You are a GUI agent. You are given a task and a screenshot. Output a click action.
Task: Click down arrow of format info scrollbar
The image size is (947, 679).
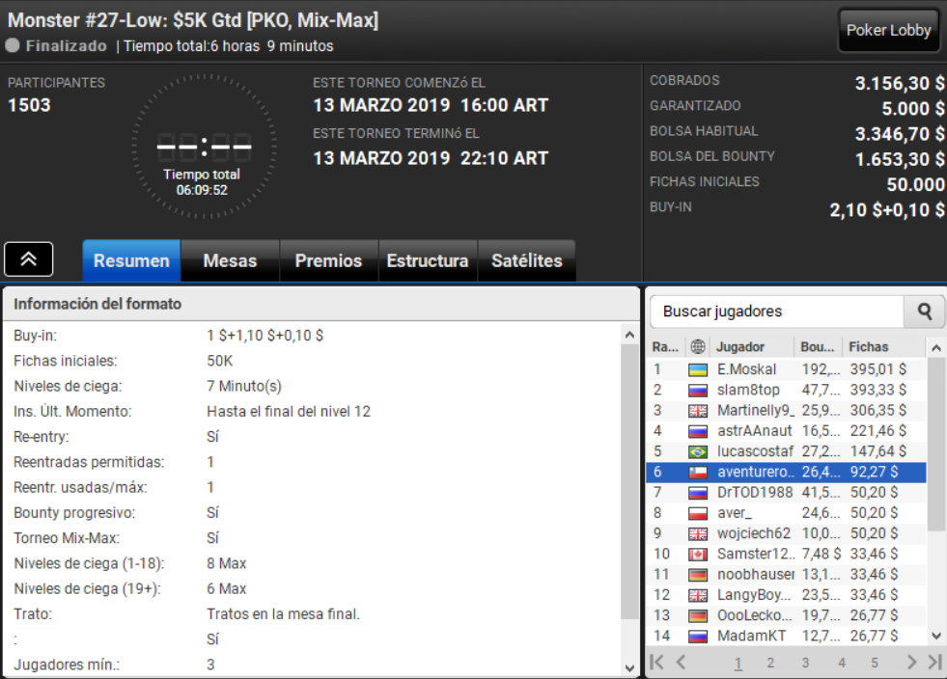629,667
